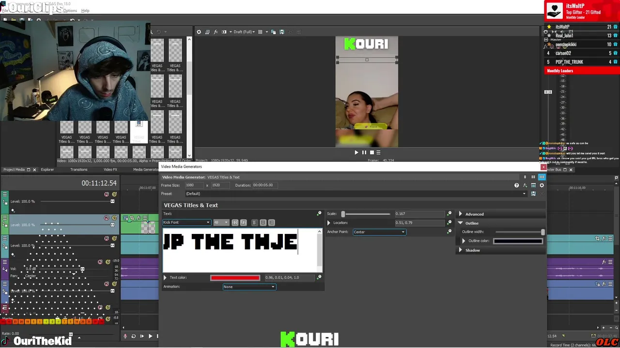
Task: Click the Anchor Point animate icon
Action: 449,232
